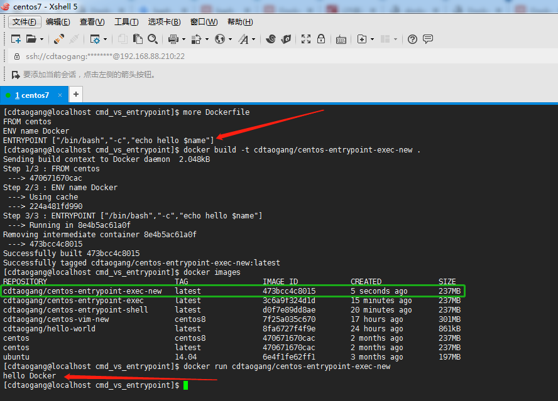Viewport: 558px width, 401px height.
Task: Expand the color scheme dropdown arrow
Action: (207, 39)
